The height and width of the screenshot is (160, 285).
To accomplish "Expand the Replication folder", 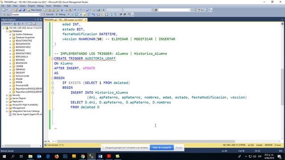I will [x=7, y=102].
